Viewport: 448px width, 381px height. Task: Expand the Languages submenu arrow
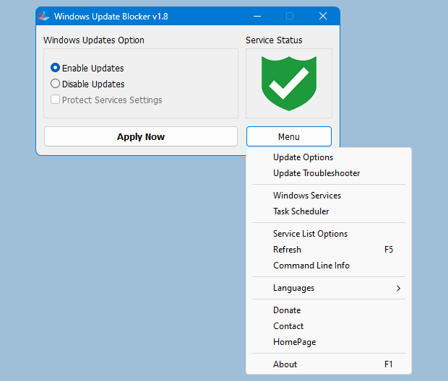398,288
